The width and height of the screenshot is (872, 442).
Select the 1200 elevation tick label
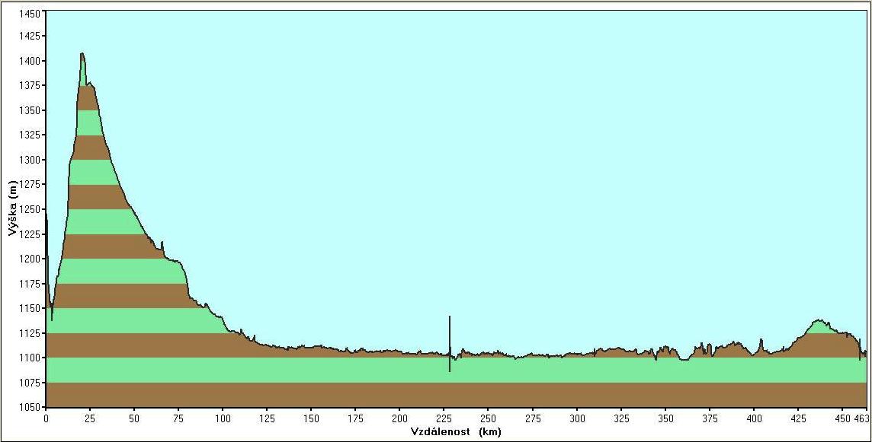click(x=29, y=259)
